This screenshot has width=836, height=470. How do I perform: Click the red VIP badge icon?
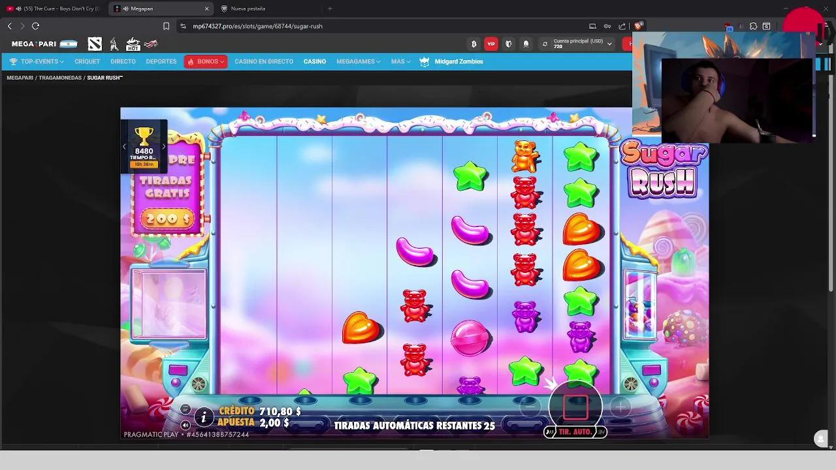tap(491, 43)
